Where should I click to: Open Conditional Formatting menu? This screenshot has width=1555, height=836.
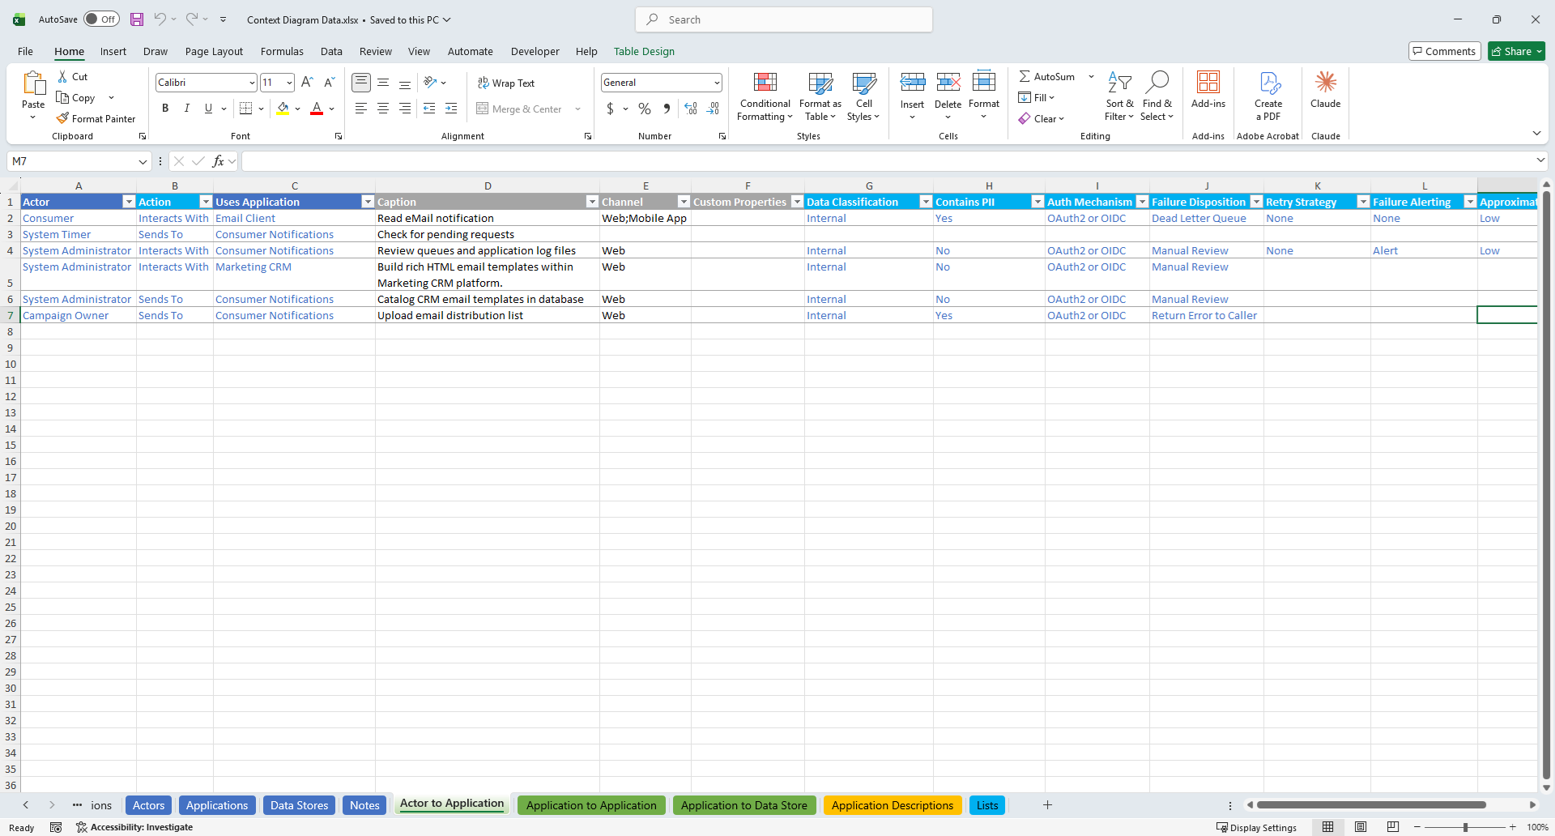[x=765, y=96]
